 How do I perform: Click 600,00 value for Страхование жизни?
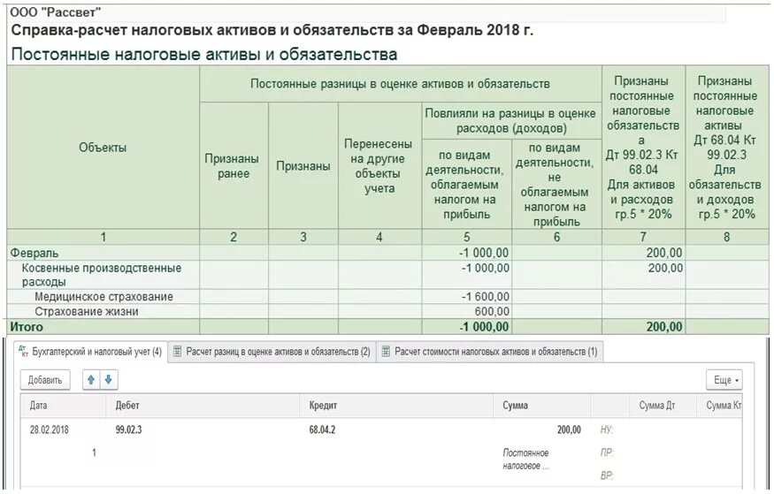pyautogui.click(x=492, y=312)
